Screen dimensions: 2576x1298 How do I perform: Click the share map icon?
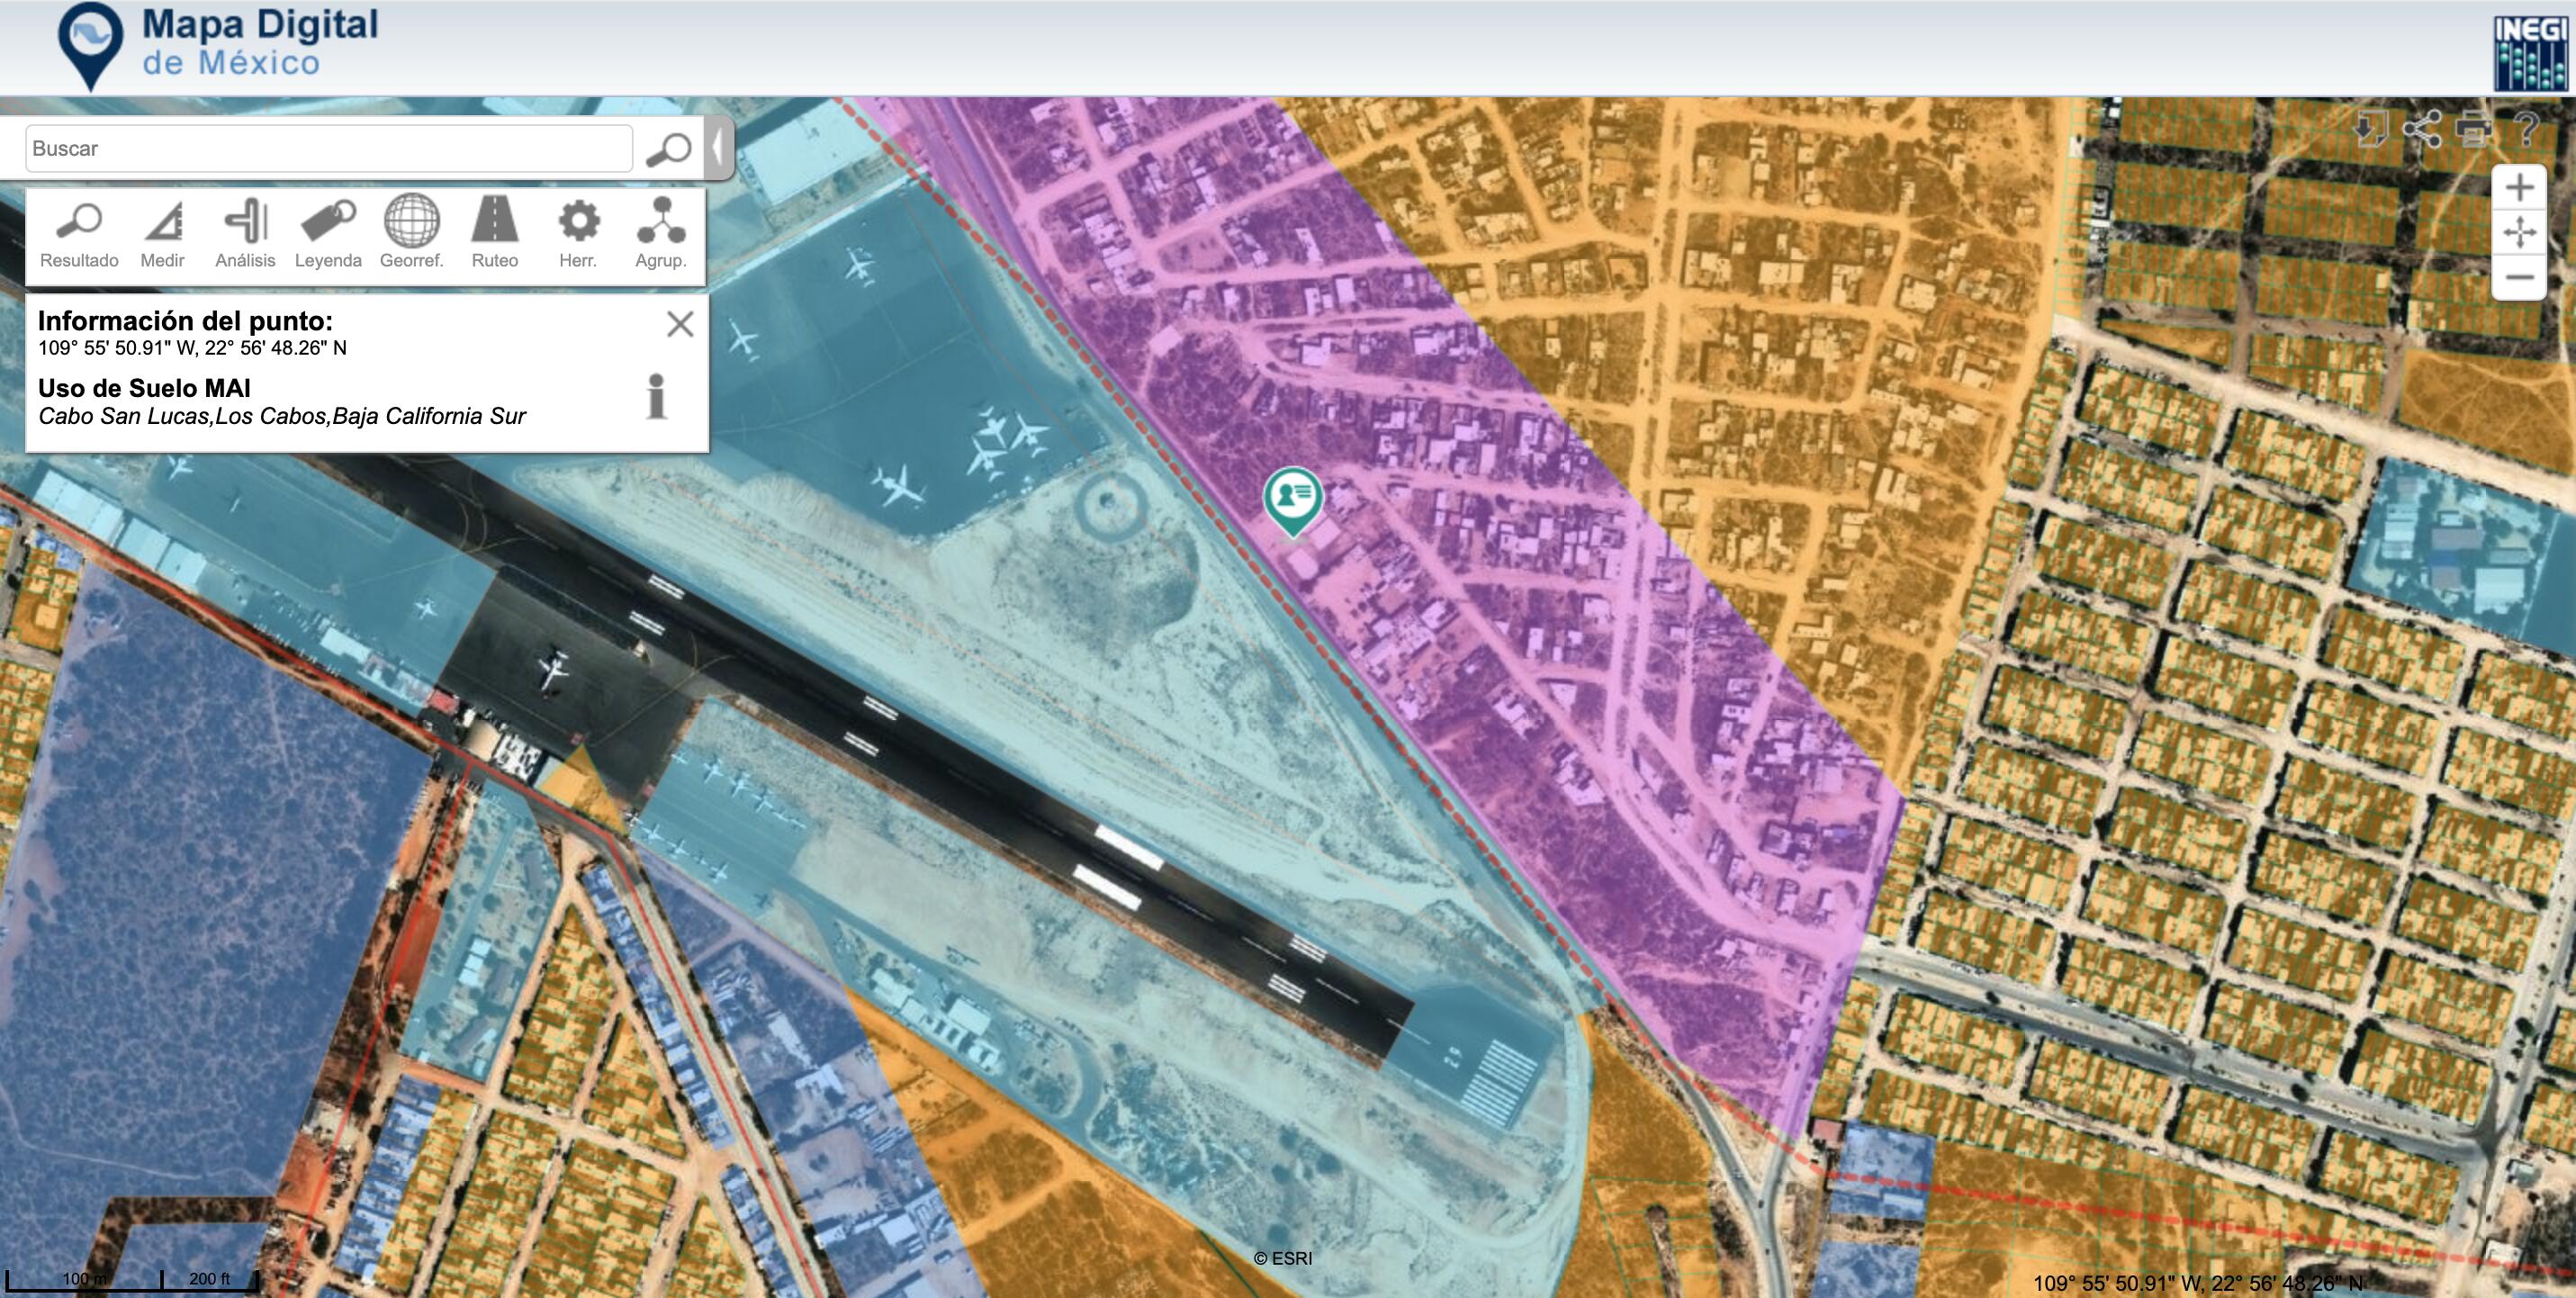[2422, 128]
